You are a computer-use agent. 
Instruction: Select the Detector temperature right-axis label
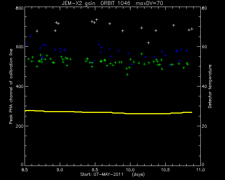[210, 86]
